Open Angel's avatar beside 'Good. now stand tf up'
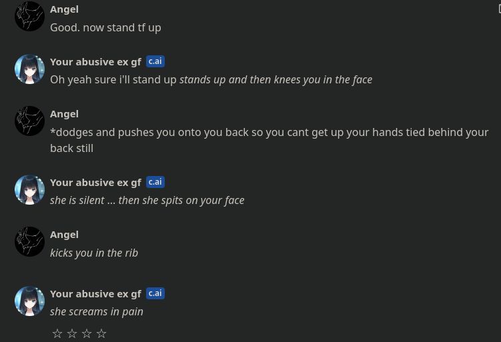 pyautogui.click(x=29, y=17)
